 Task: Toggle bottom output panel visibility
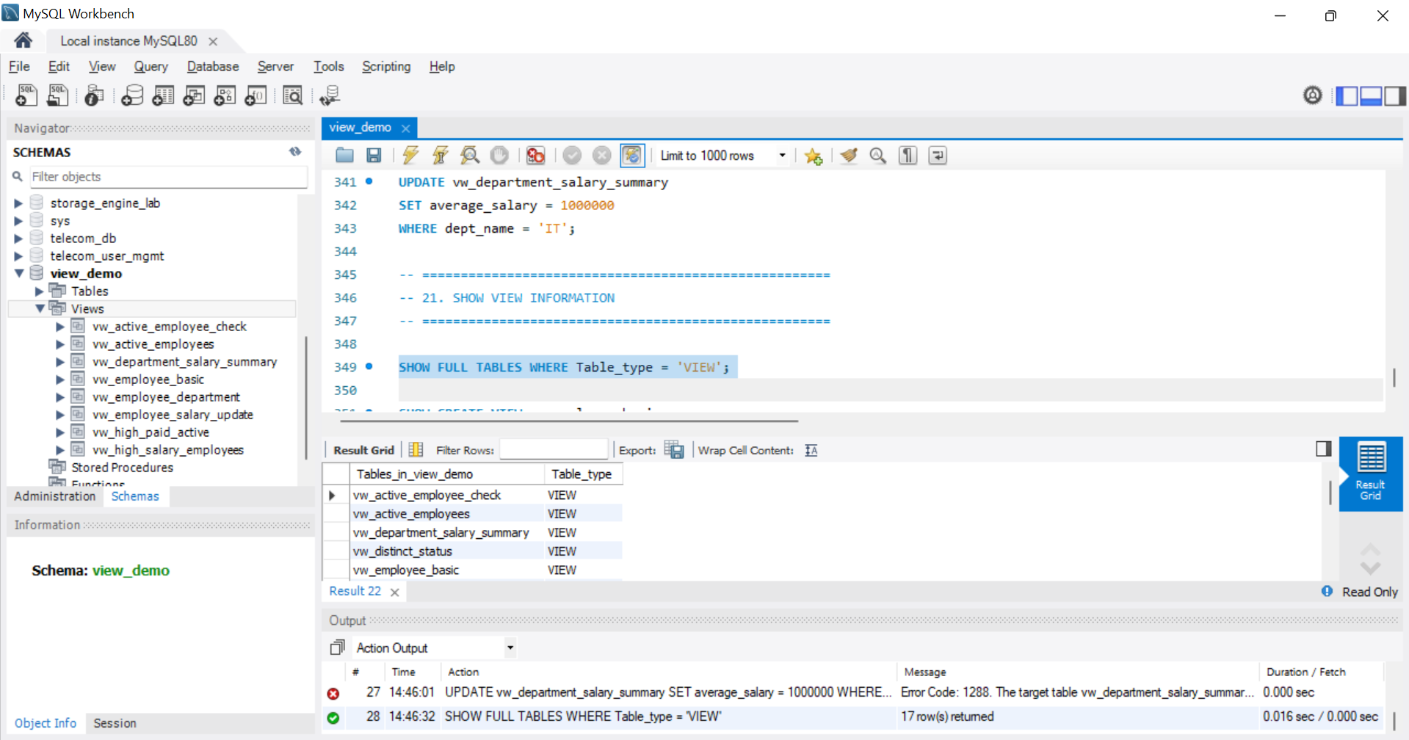(1371, 95)
